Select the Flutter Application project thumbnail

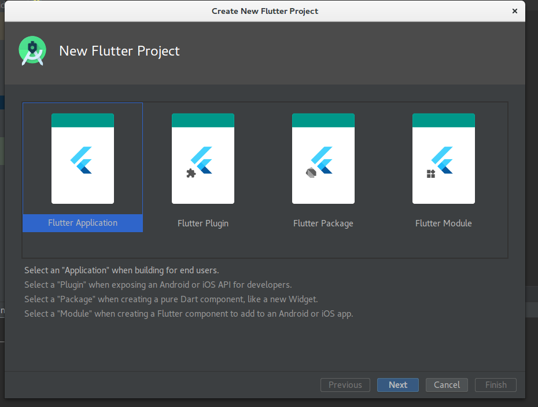(x=83, y=158)
